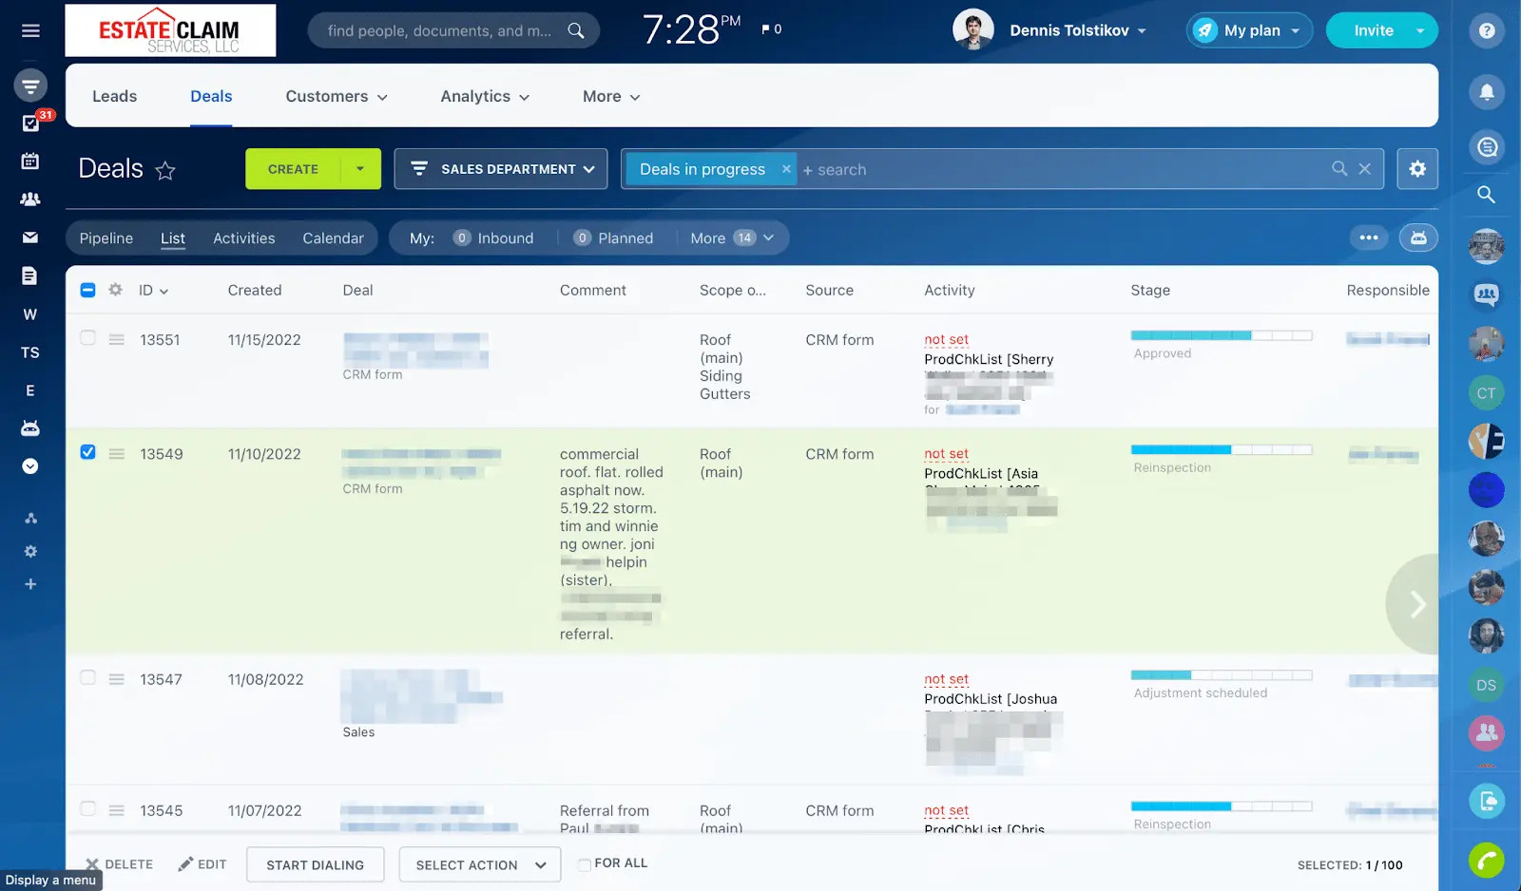Screen dimensions: 1521x891
Task: Check the box for deal 13551
Action: (x=87, y=338)
